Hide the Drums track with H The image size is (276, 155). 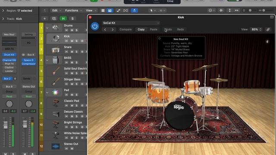(x=66, y=30)
